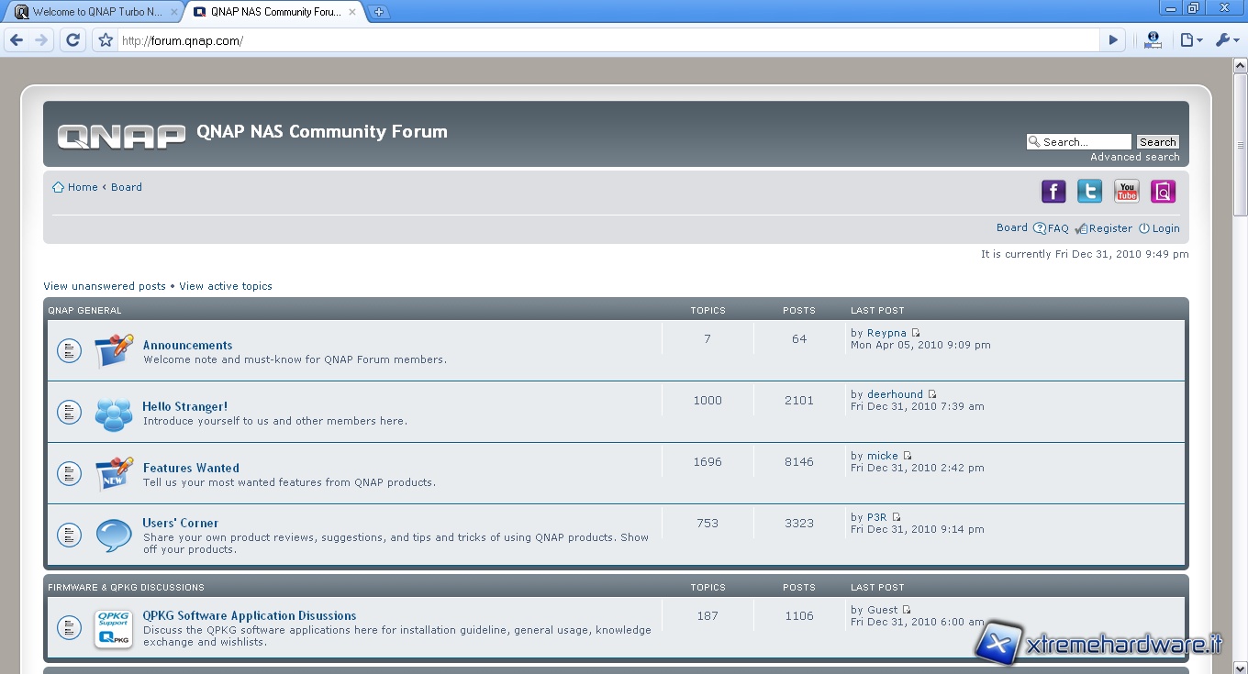Click the Users' Corner speech bubble icon

(x=114, y=535)
